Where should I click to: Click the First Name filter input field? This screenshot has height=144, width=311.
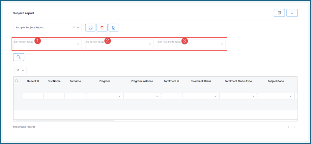[54, 96]
